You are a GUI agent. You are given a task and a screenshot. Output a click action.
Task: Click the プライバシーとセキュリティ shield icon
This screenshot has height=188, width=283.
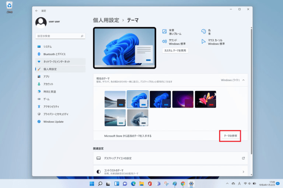point(39,114)
